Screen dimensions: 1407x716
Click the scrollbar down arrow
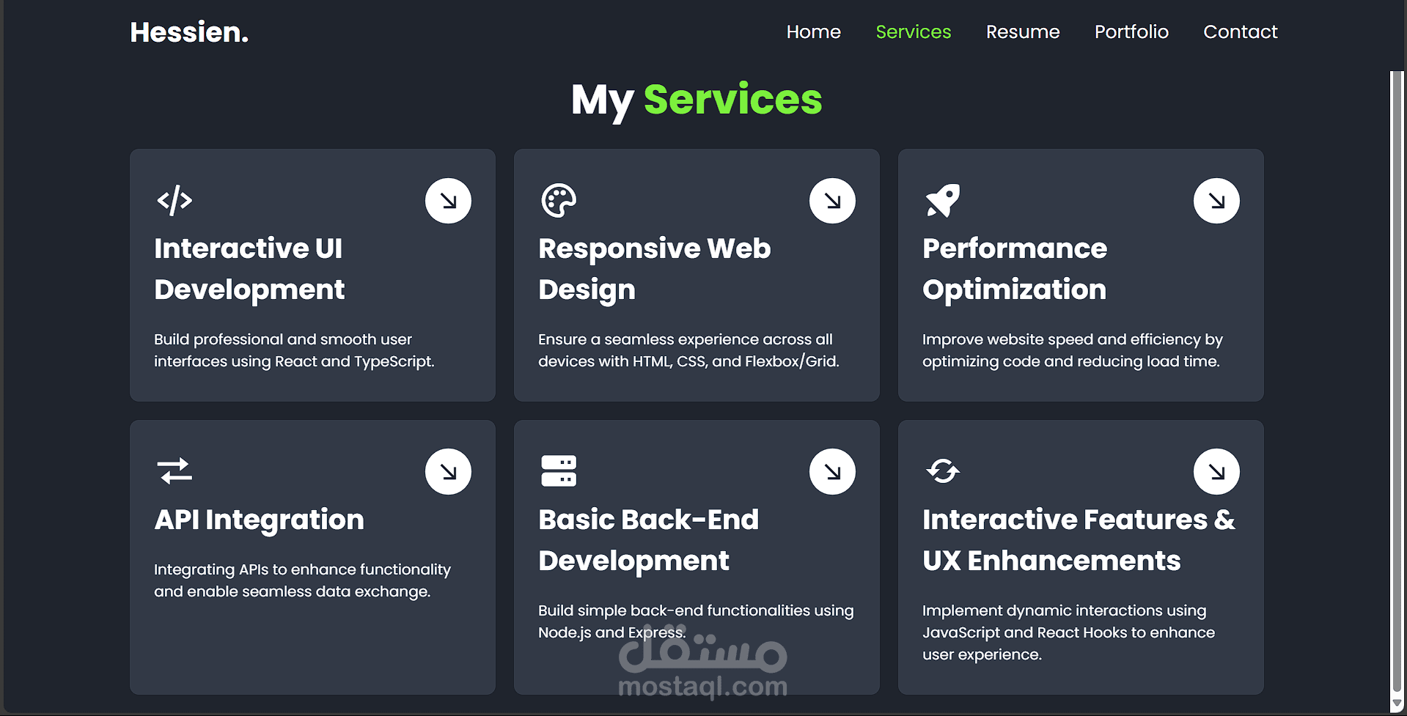coord(1397,703)
